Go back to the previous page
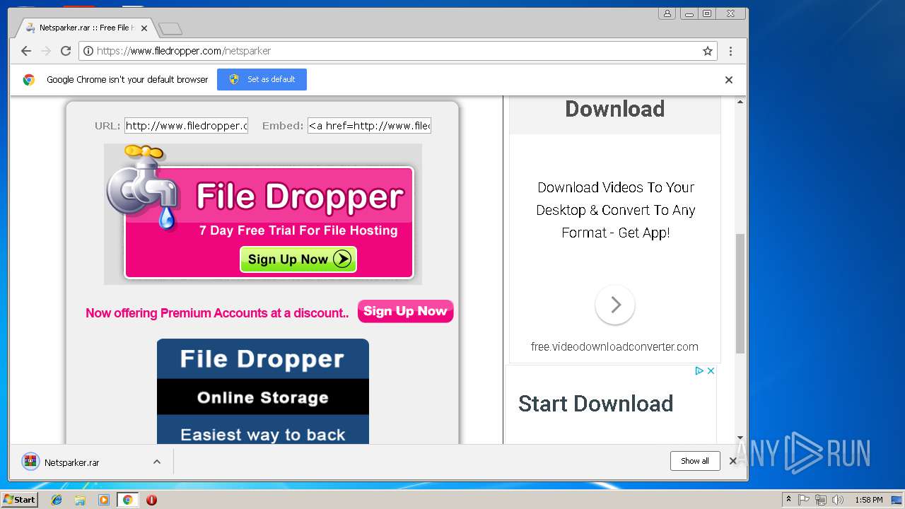The image size is (905, 509). 26,51
